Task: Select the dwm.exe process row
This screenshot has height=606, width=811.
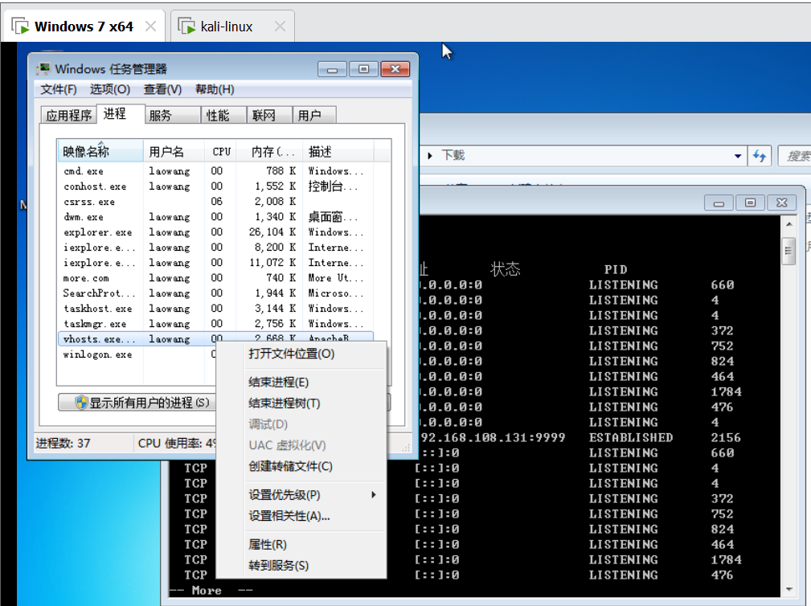Action: (215, 217)
